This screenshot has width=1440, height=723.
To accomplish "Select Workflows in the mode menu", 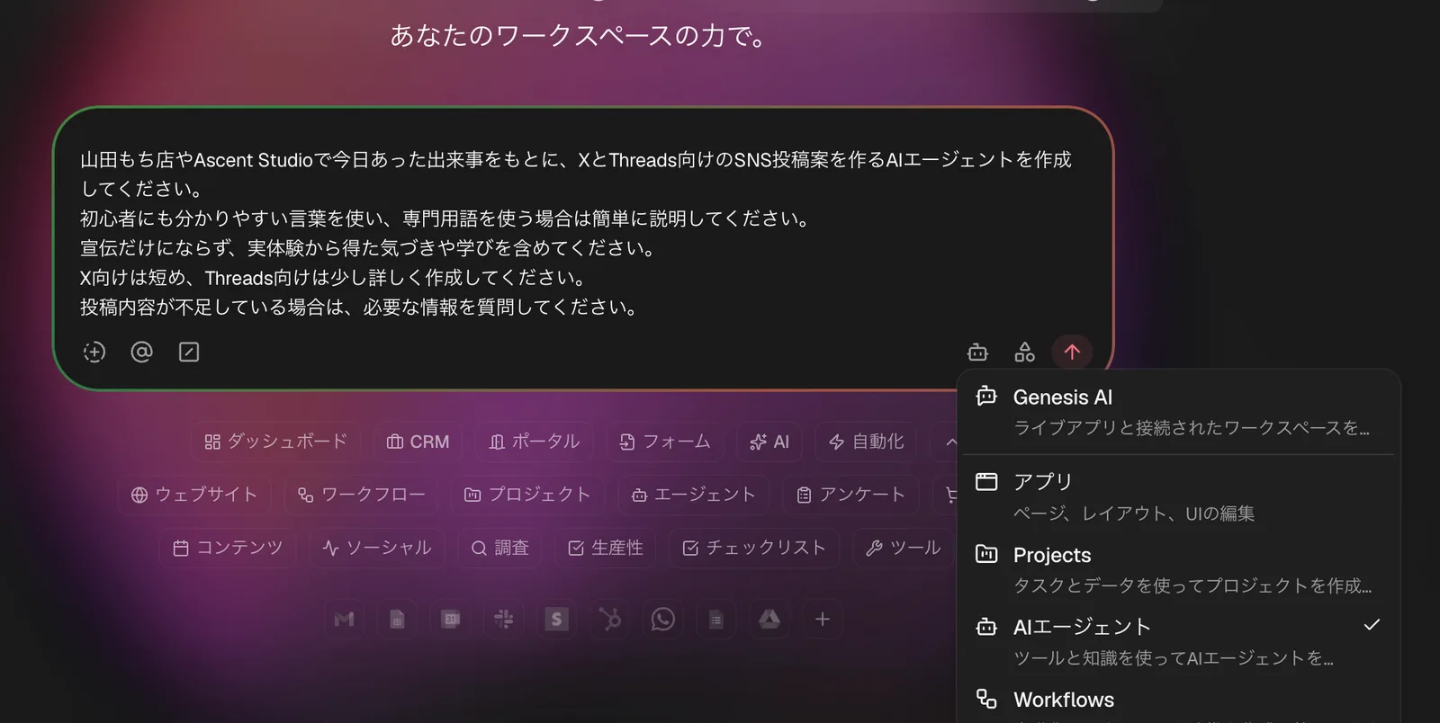I will tap(1178, 702).
